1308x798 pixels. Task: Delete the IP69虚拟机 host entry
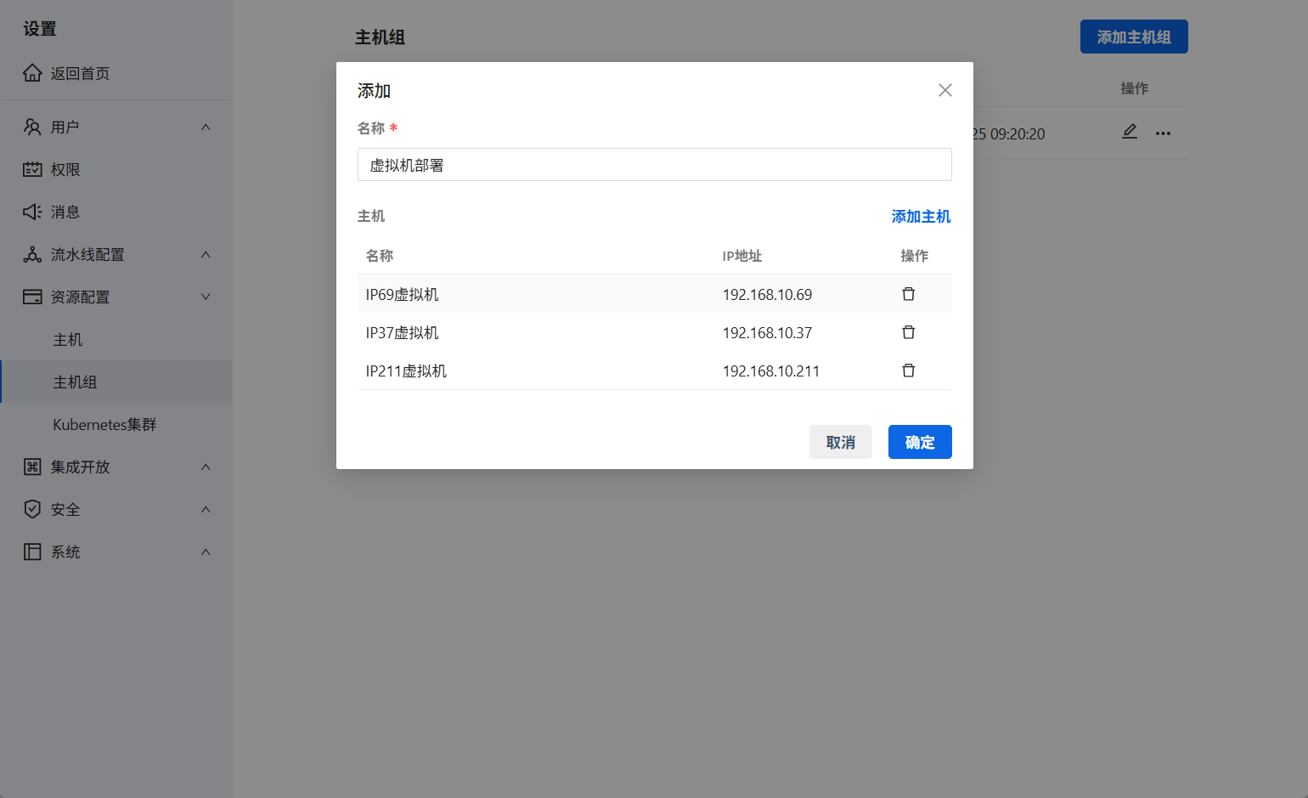pyautogui.click(x=908, y=293)
